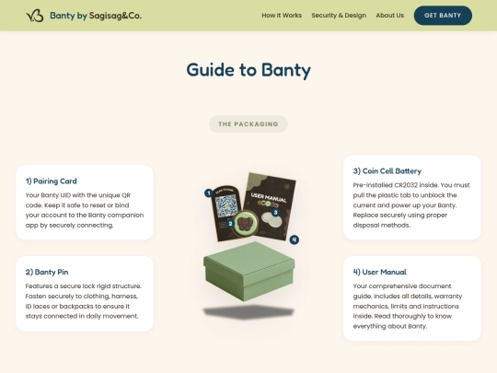The width and height of the screenshot is (497, 373).
Task: Select marker 1 on the packaging image
Action: [x=208, y=192]
